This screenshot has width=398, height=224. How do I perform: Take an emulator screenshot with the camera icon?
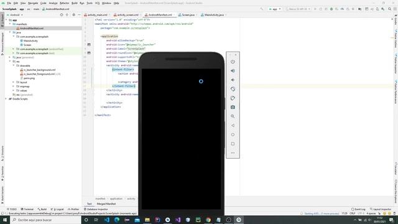coord(233,107)
